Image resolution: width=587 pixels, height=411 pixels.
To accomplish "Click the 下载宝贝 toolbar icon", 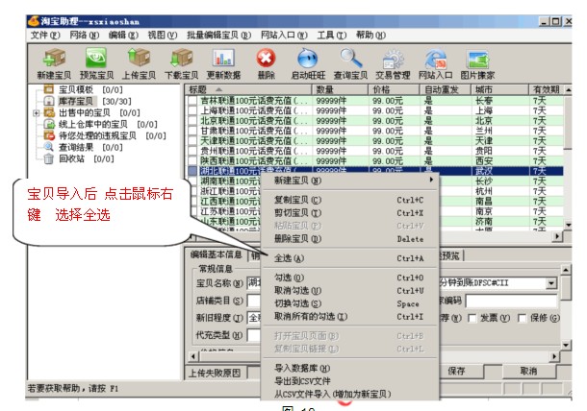I will tap(181, 58).
